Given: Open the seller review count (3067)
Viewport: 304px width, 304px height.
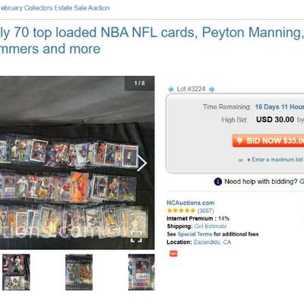Looking at the screenshot, I should coord(206,211).
